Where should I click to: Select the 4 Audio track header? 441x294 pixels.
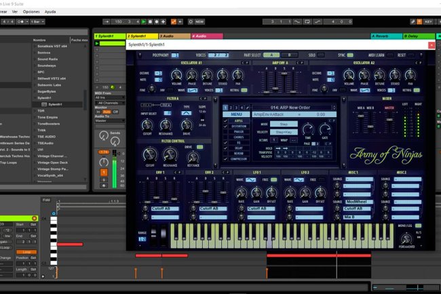click(208, 36)
